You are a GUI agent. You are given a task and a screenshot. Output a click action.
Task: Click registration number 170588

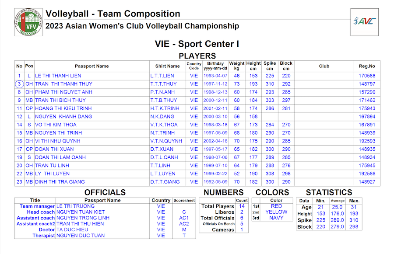point(367,76)
